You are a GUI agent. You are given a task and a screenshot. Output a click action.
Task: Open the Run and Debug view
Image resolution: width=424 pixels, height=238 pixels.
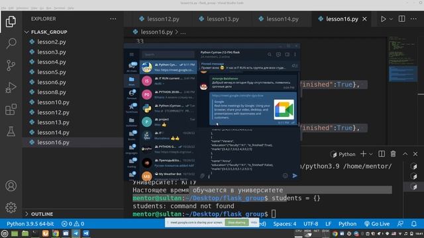tap(11, 87)
